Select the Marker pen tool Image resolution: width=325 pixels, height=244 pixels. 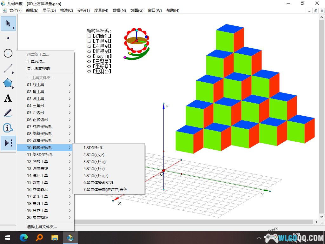8,113
